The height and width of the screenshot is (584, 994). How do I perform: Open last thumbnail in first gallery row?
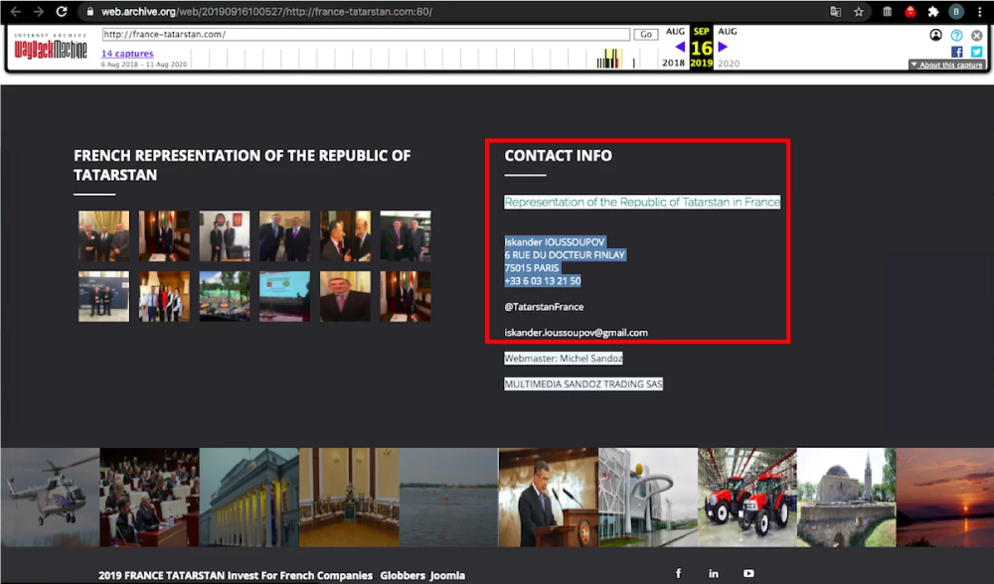[x=406, y=235]
